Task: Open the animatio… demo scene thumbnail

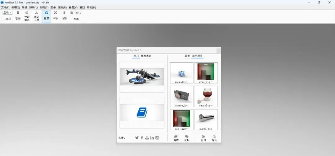Action: point(182,73)
